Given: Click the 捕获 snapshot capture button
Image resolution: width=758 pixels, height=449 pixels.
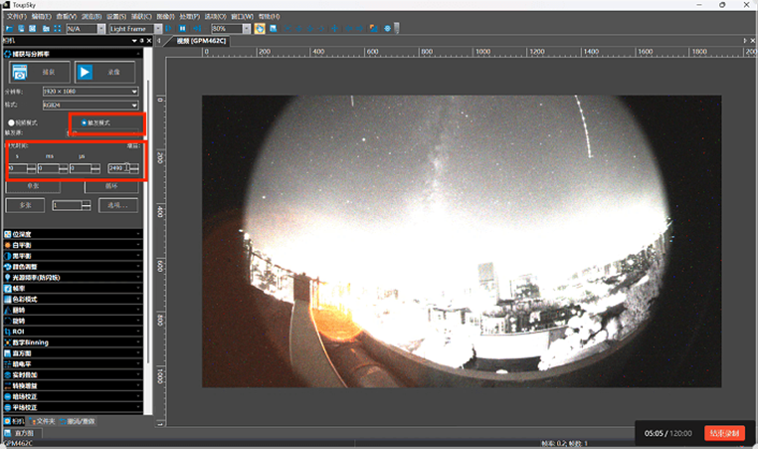Looking at the screenshot, I should 38,72.
